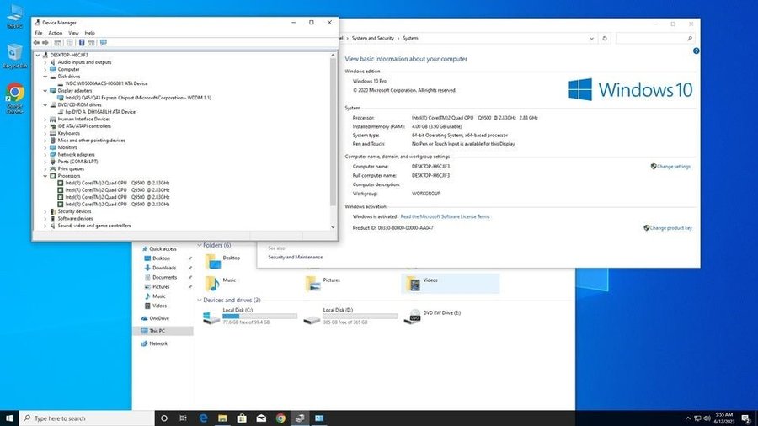Click the Help icon in Device Manager toolbar
The height and width of the screenshot is (426, 758).
pyautogui.click(x=82, y=42)
